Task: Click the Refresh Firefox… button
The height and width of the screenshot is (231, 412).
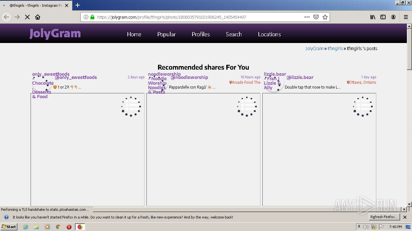Action: (384, 217)
